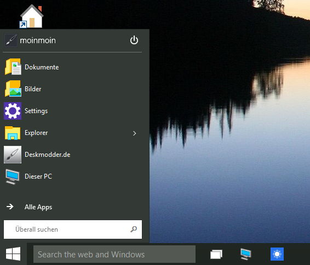Open the Dieser PC monitor icon
Image resolution: width=310 pixels, height=265 pixels.
(12, 176)
